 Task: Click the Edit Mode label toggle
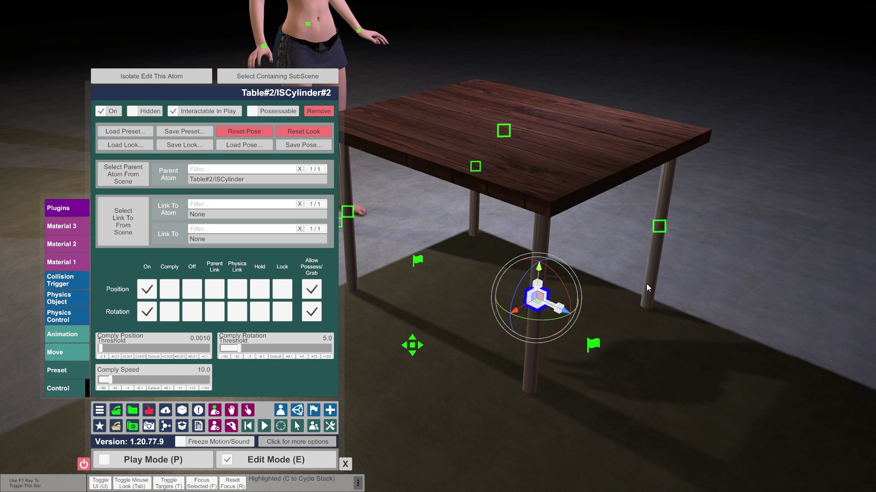point(276,460)
